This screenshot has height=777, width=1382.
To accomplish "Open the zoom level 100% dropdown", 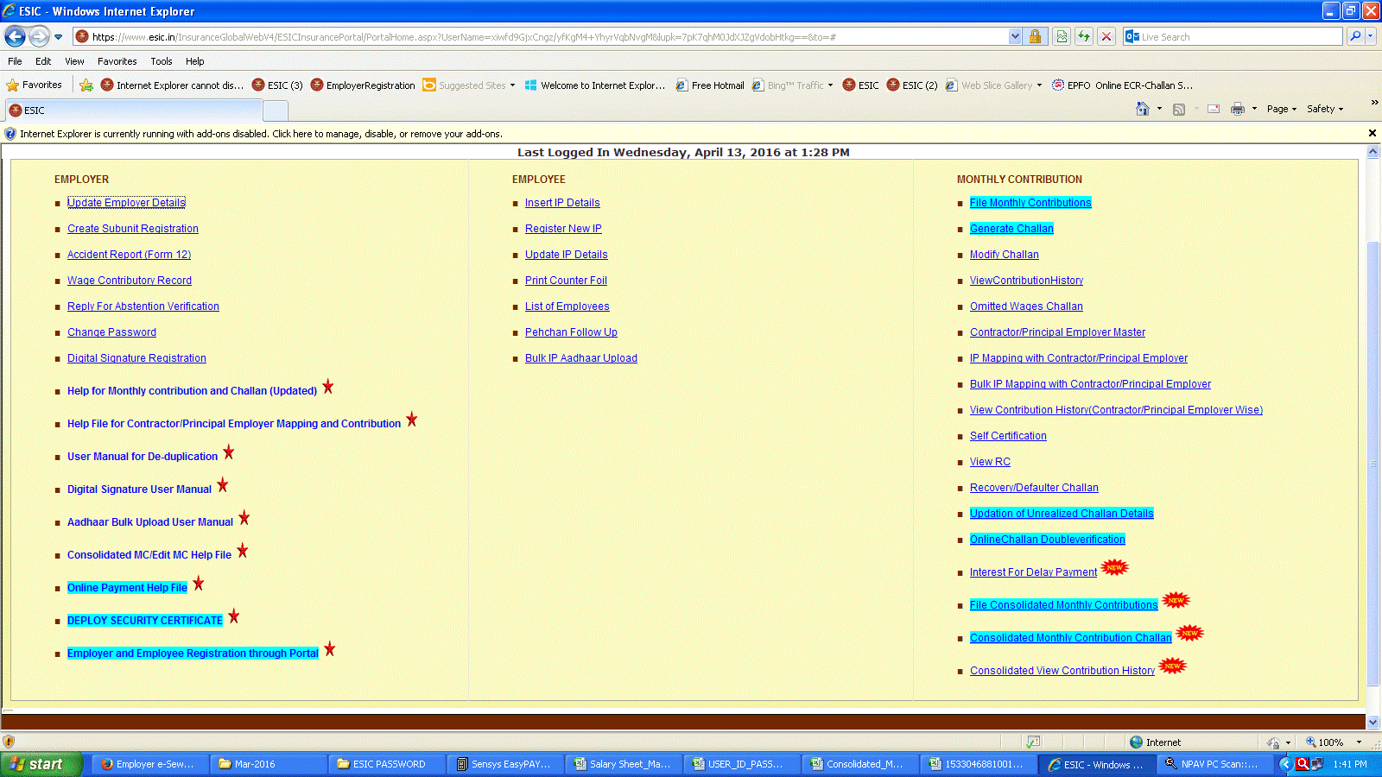I will (1359, 742).
